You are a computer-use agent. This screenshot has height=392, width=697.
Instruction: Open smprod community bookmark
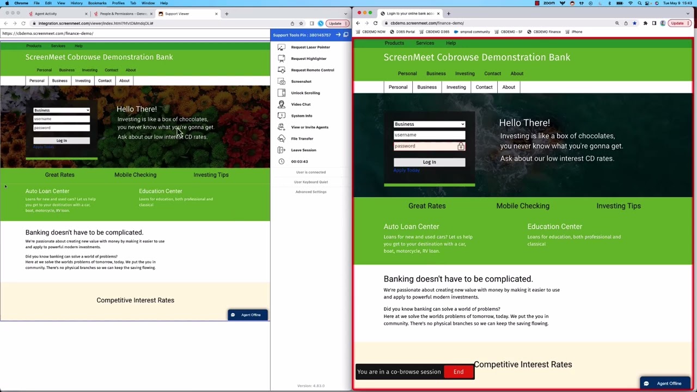click(x=472, y=32)
